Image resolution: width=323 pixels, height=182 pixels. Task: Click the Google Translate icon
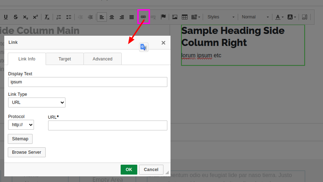coord(144,47)
